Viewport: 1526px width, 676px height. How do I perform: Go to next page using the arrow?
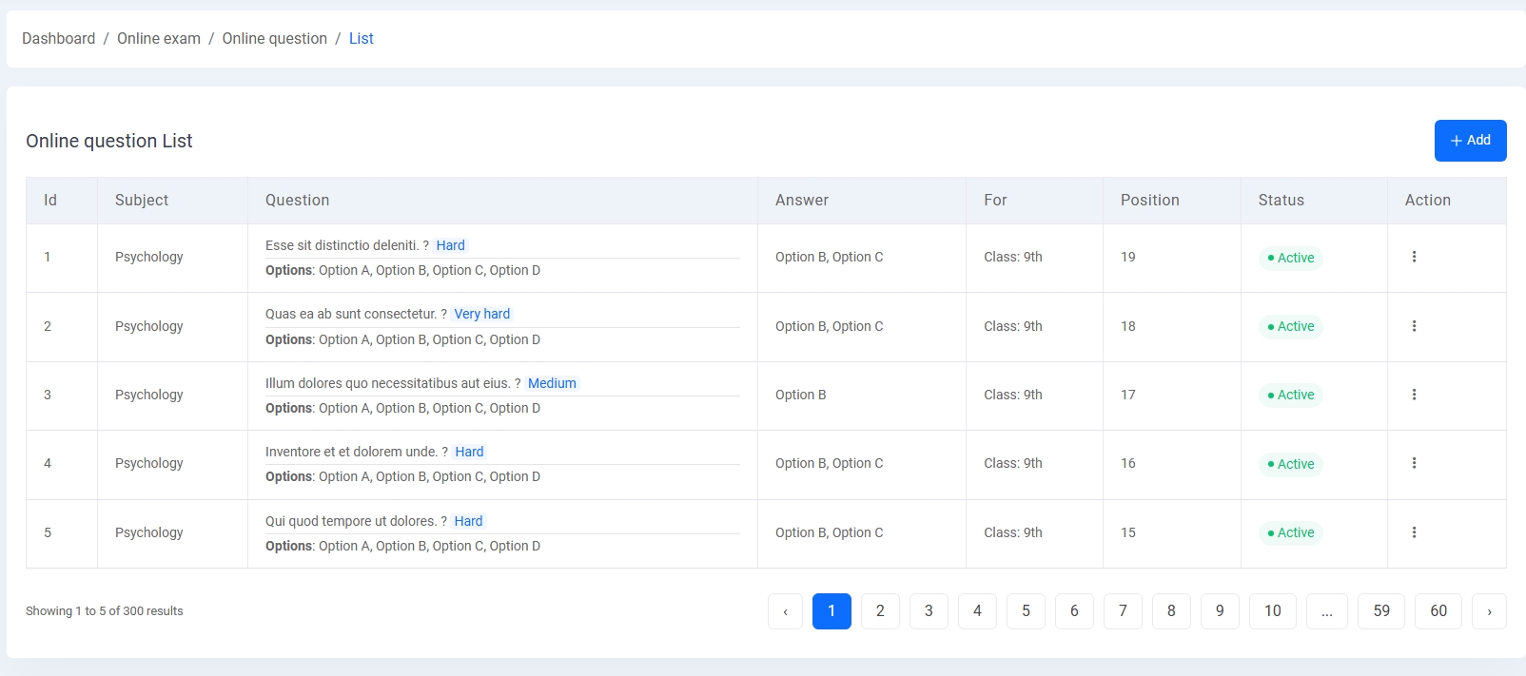tap(1489, 611)
